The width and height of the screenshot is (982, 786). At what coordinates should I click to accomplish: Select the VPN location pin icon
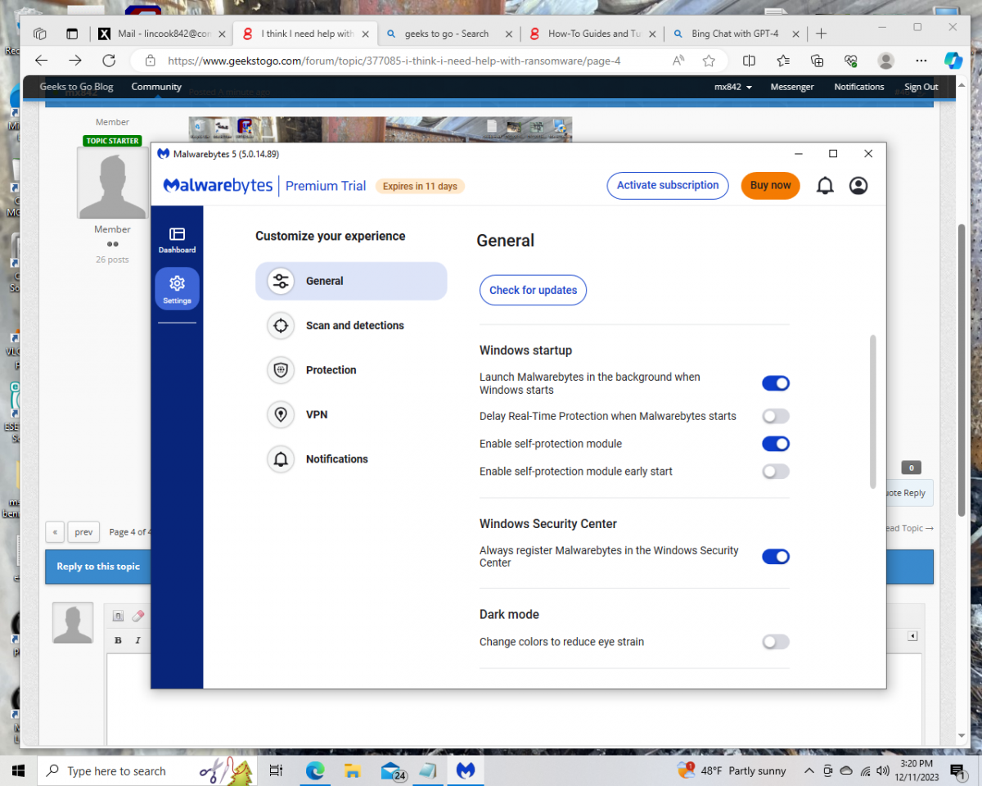click(281, 414)
